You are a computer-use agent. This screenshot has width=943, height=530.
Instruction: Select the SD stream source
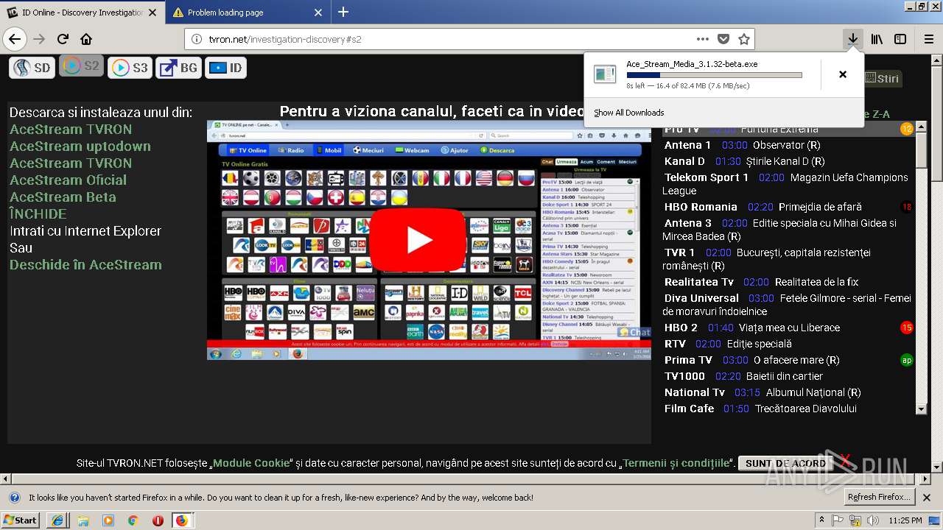click(32, 68)
